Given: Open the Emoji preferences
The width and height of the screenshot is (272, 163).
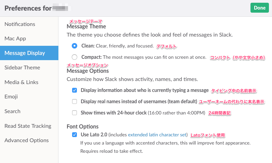Looking at the screenshot, I should click(11, 97).
